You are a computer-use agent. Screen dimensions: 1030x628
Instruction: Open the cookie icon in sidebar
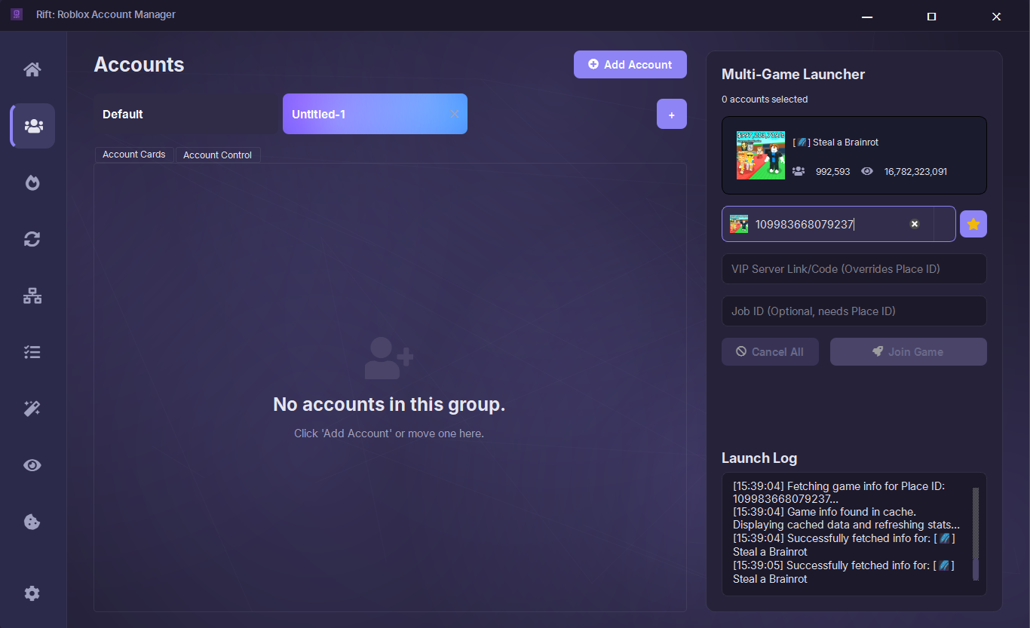pyautogui.click(x=32, y=522)
